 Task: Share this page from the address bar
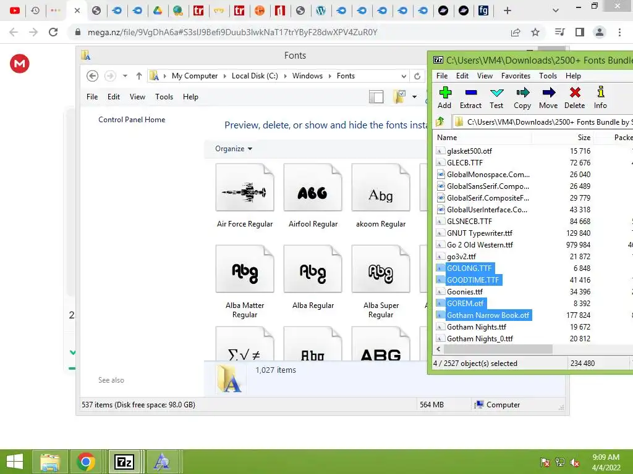[x=516, y=32]
